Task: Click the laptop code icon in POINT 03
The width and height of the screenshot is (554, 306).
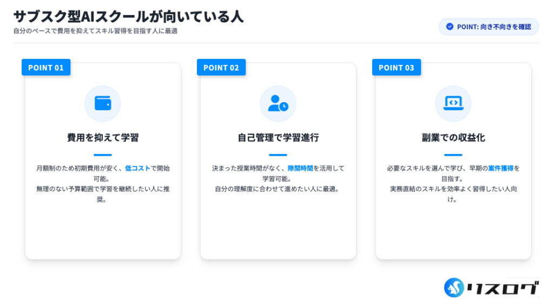Action: tap(453, 103)
